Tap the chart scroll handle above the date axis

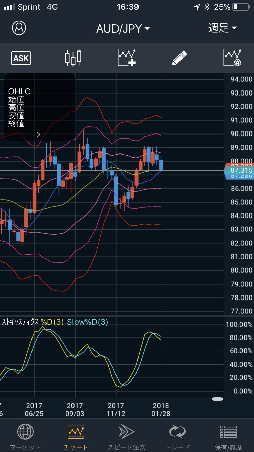click(217, 399)
